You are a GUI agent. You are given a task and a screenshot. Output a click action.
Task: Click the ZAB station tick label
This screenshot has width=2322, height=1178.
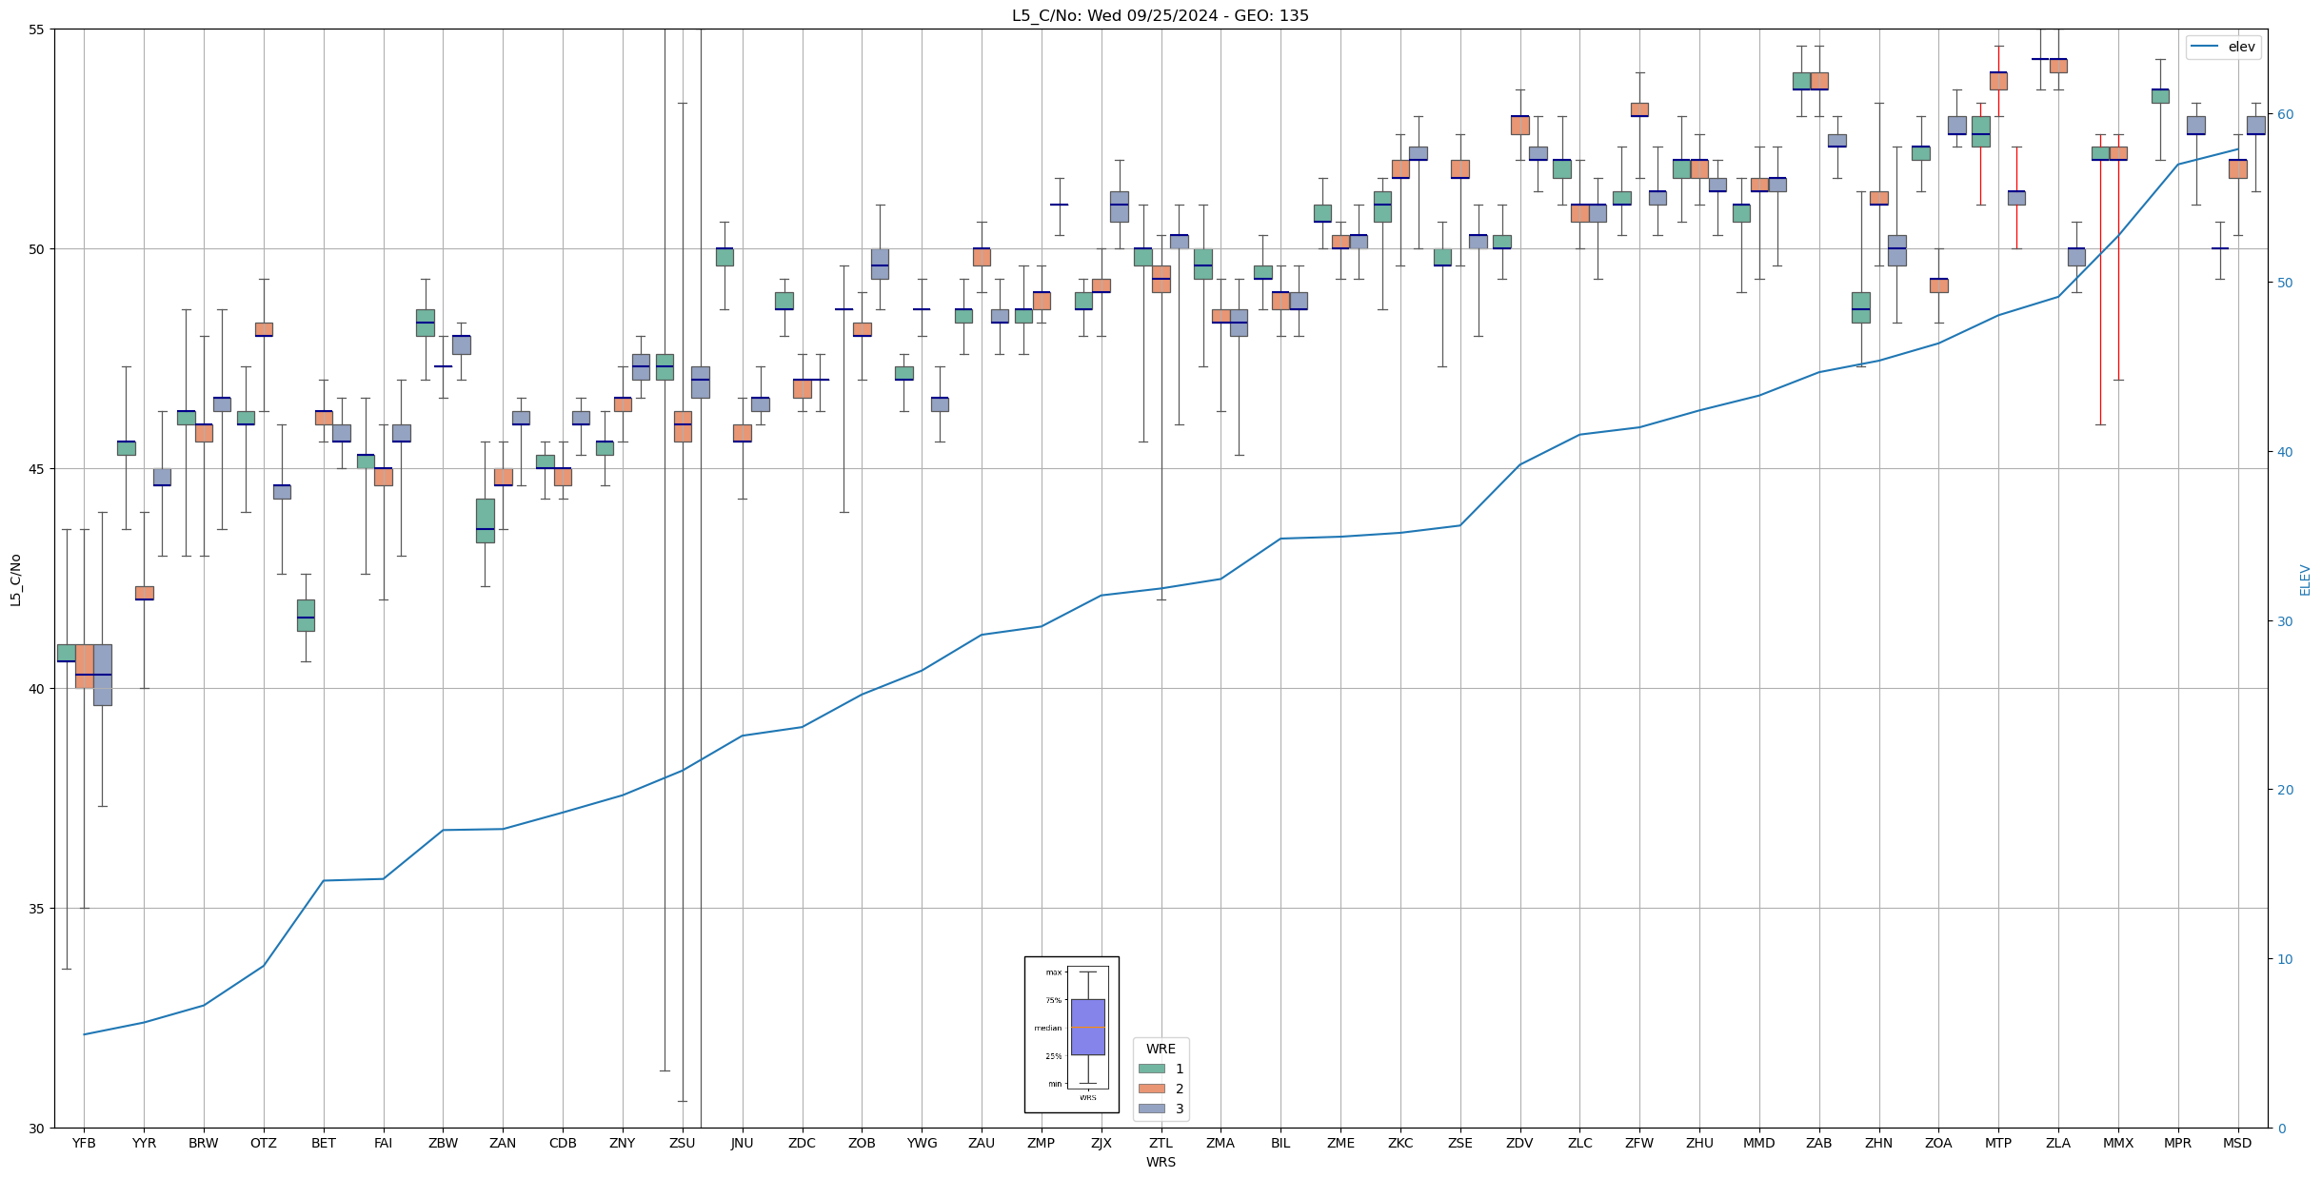(x=1818, y=1143)
